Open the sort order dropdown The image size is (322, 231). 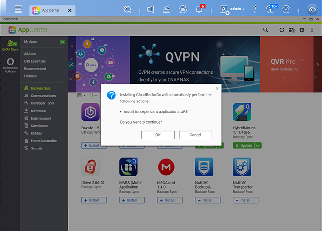click(x=93, y=95)
